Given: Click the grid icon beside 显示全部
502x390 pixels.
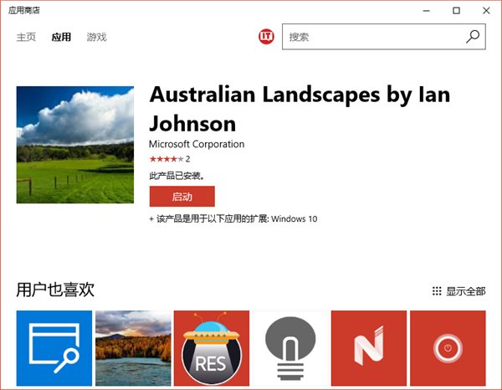Looking at the screenshot, I should (x=437, y=291).
